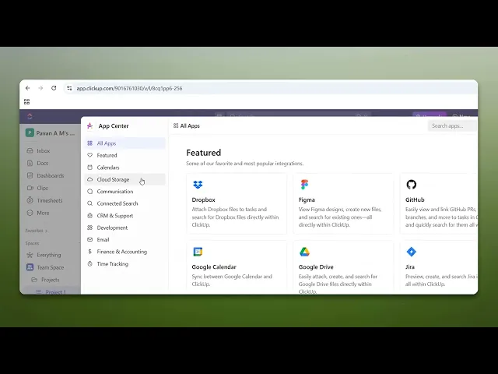Open Pavan A M's workspace switcher
Viewport: 498px width, 374px height.
click(51, 133)
